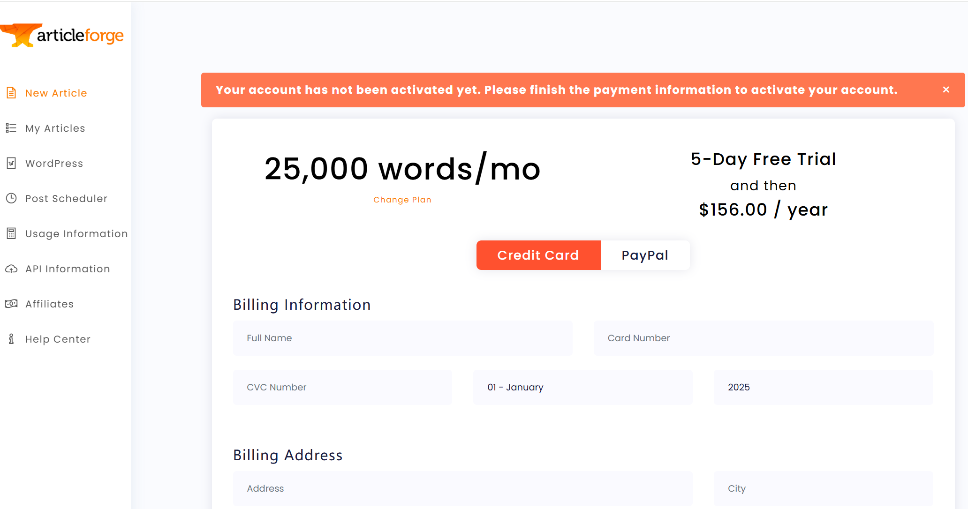Screen dimensions: 968x509
Task: Dismiss the account activation alert
Action: coord(946,90)
